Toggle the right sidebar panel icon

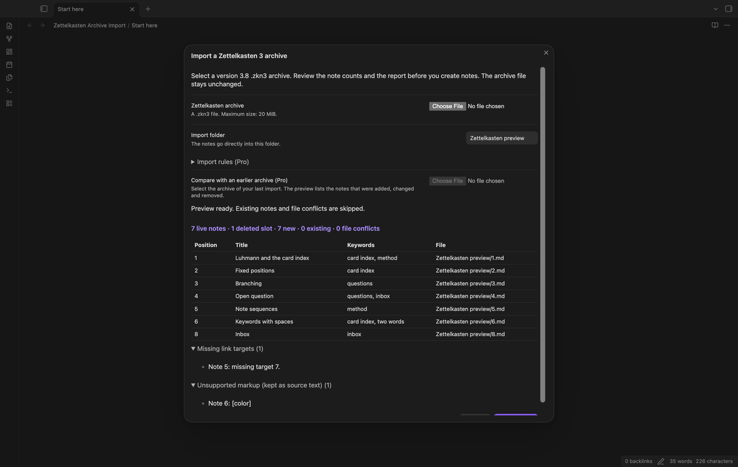[729, 9]
